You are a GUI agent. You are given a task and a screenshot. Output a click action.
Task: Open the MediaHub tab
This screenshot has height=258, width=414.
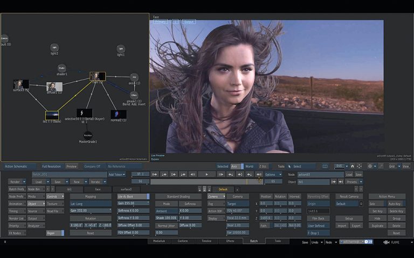[x=159, y=241]
